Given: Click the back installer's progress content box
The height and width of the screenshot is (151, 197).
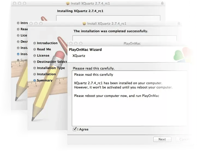Looking at the screenshot, I should tap(108, 18).
